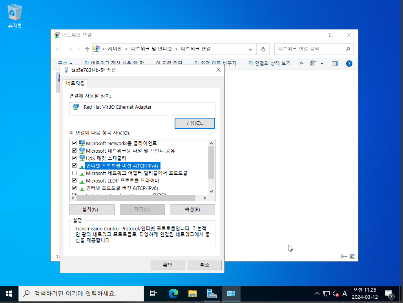403x303 pixels.
Task: Click the Forward arrow in Network Connections
Action: [69, 49]
